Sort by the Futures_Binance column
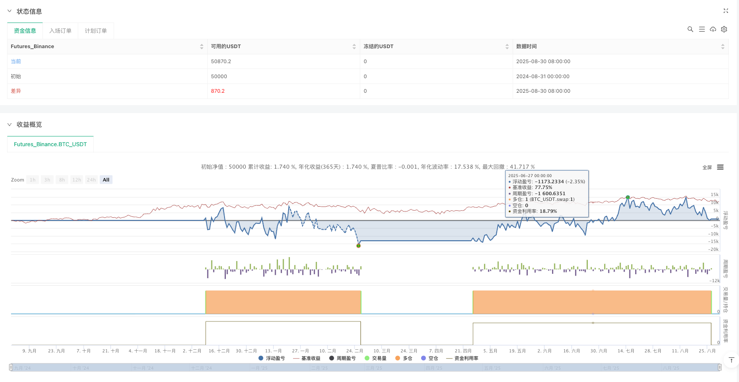739x382 pixels. pyautogui.click(x=202, y=46)
